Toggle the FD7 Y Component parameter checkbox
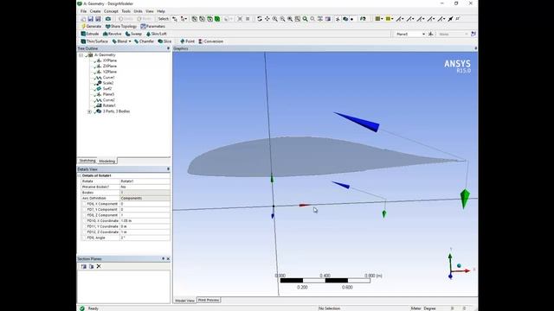 pyautogui.click(x=84, y=209)
